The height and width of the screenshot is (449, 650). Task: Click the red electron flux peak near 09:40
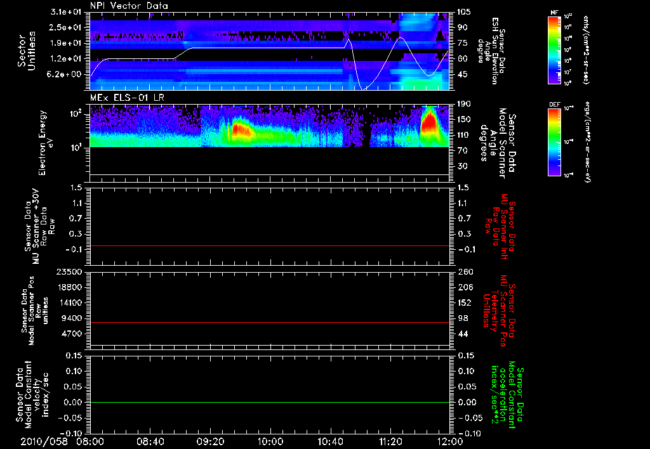coord(241,129)
